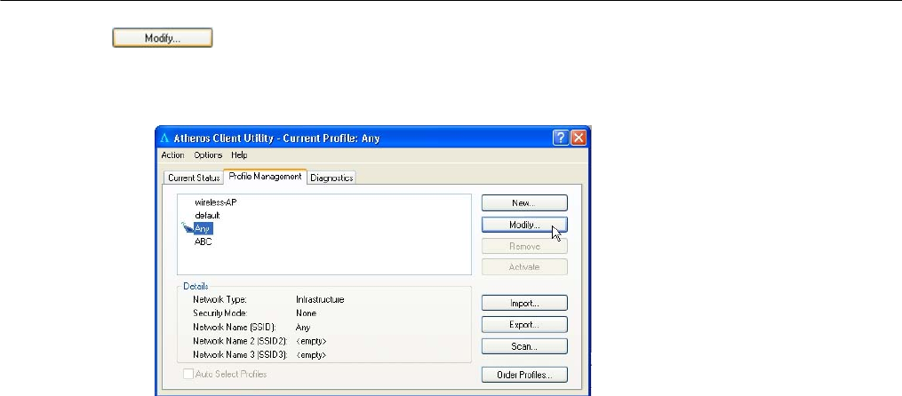902x396 pixels.
Task: Click the Atheros logo icon in the title bar
Action: (165, 139)
